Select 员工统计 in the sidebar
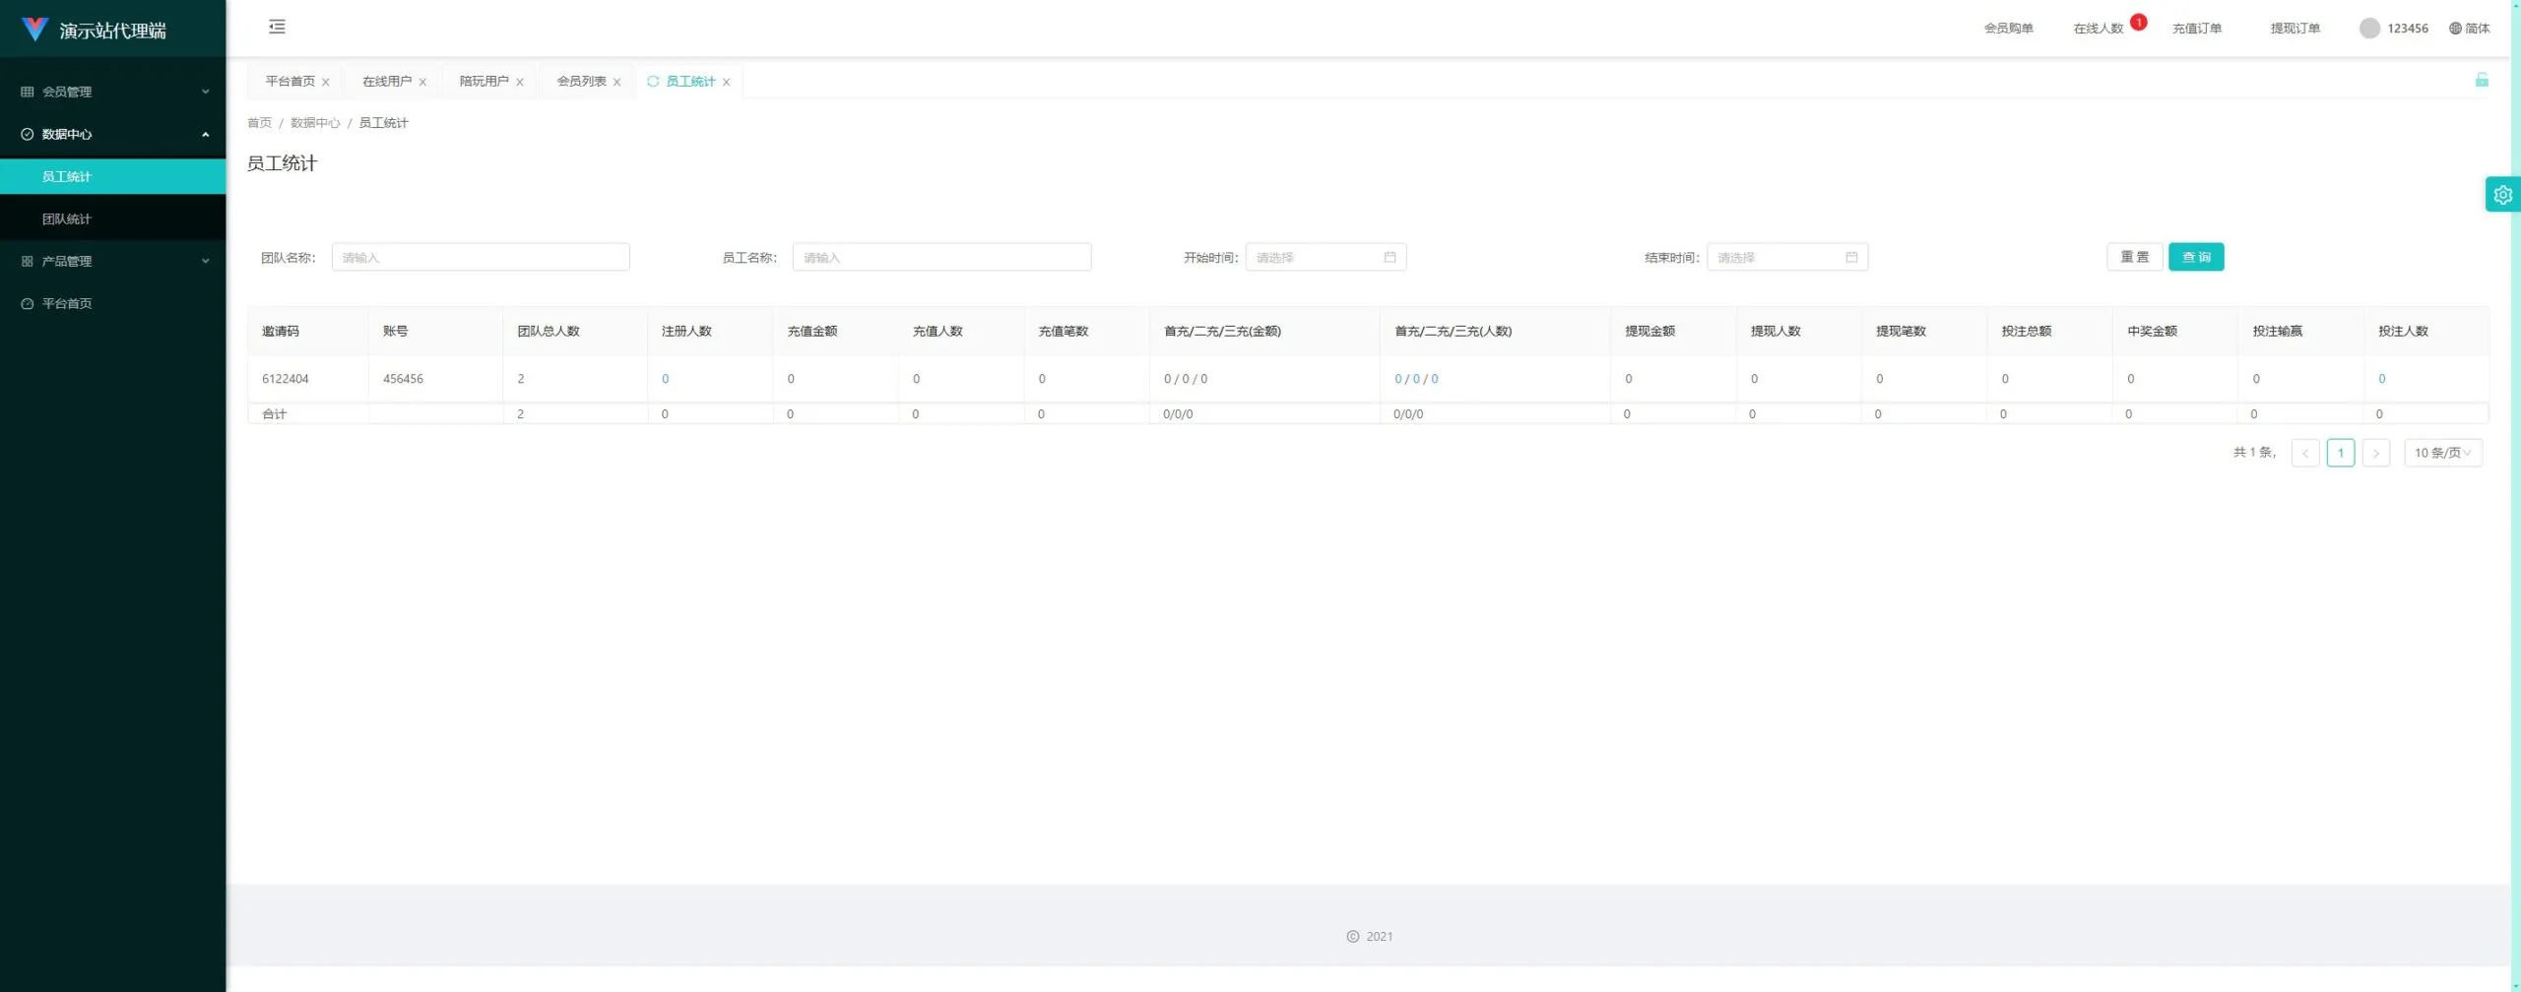 pos(113,176)
